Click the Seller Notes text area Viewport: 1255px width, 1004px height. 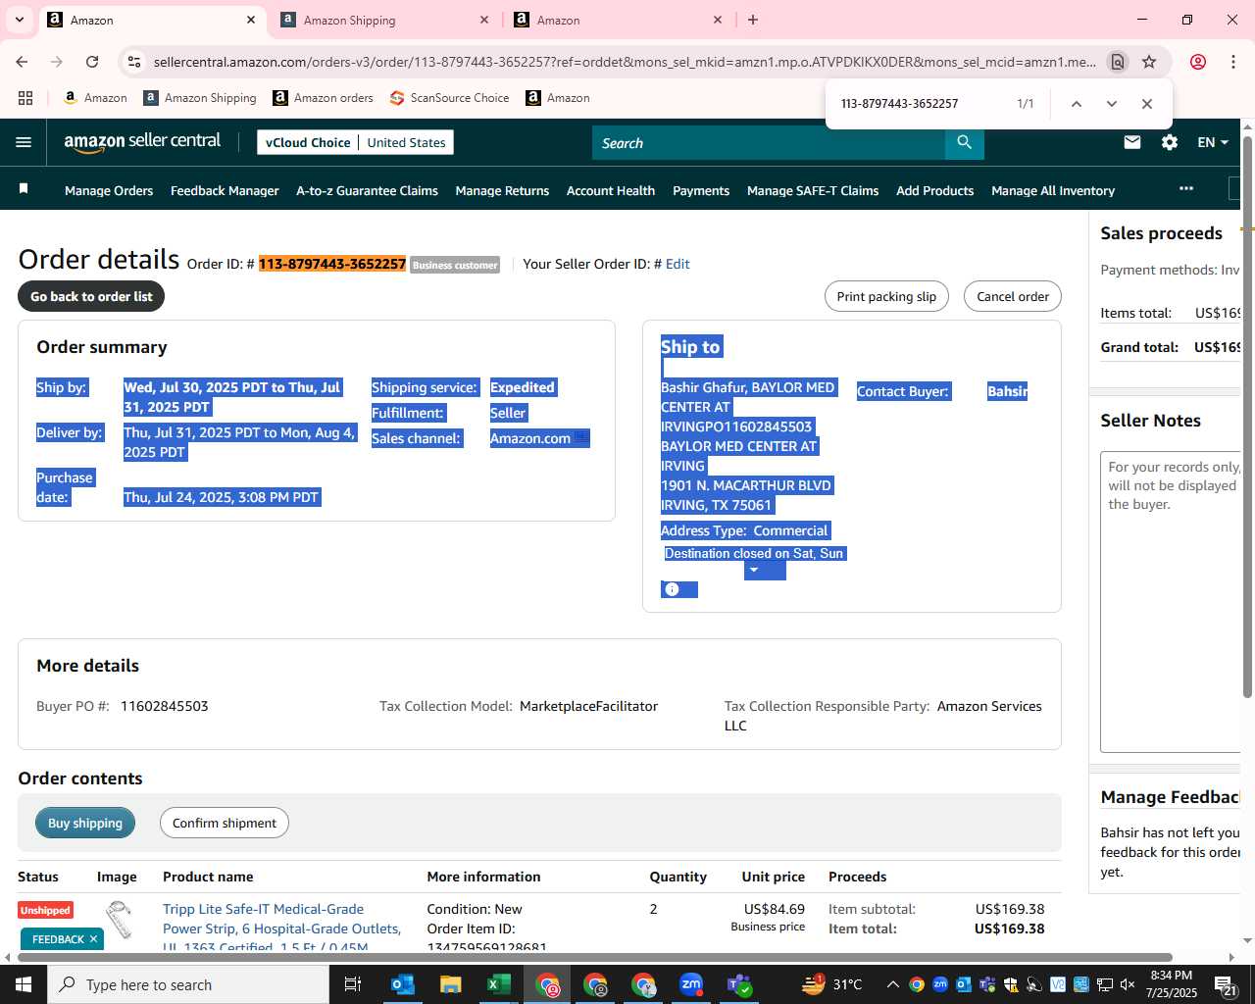coord(1171,601)
